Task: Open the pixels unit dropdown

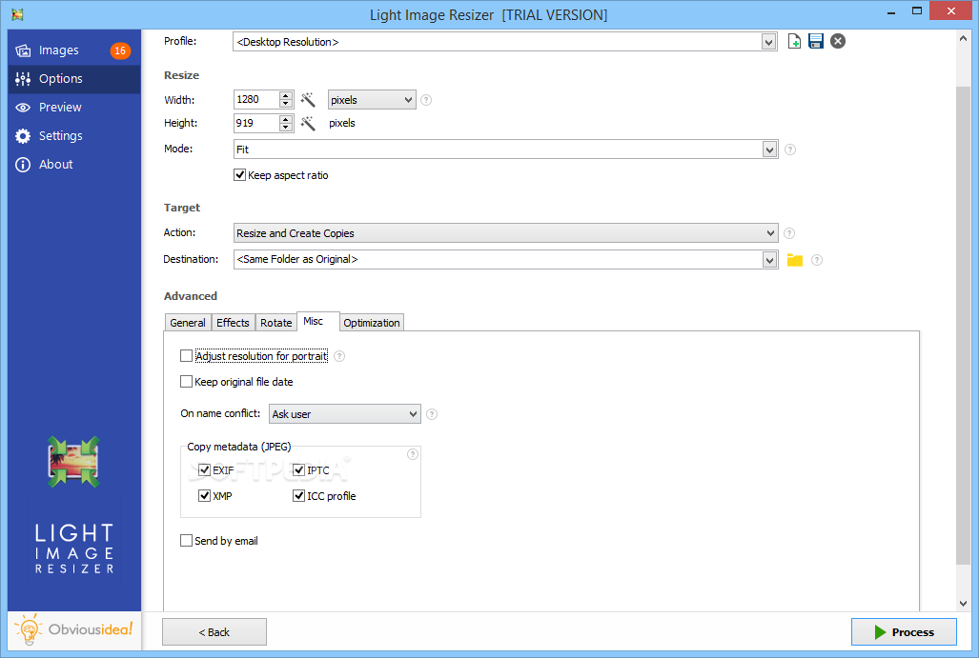Action: pos(372,100)
